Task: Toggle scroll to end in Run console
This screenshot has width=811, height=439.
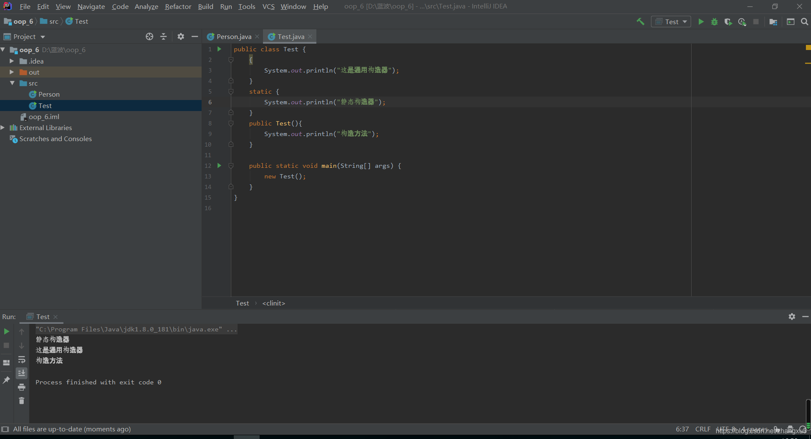Action: [x=22, y=373]
